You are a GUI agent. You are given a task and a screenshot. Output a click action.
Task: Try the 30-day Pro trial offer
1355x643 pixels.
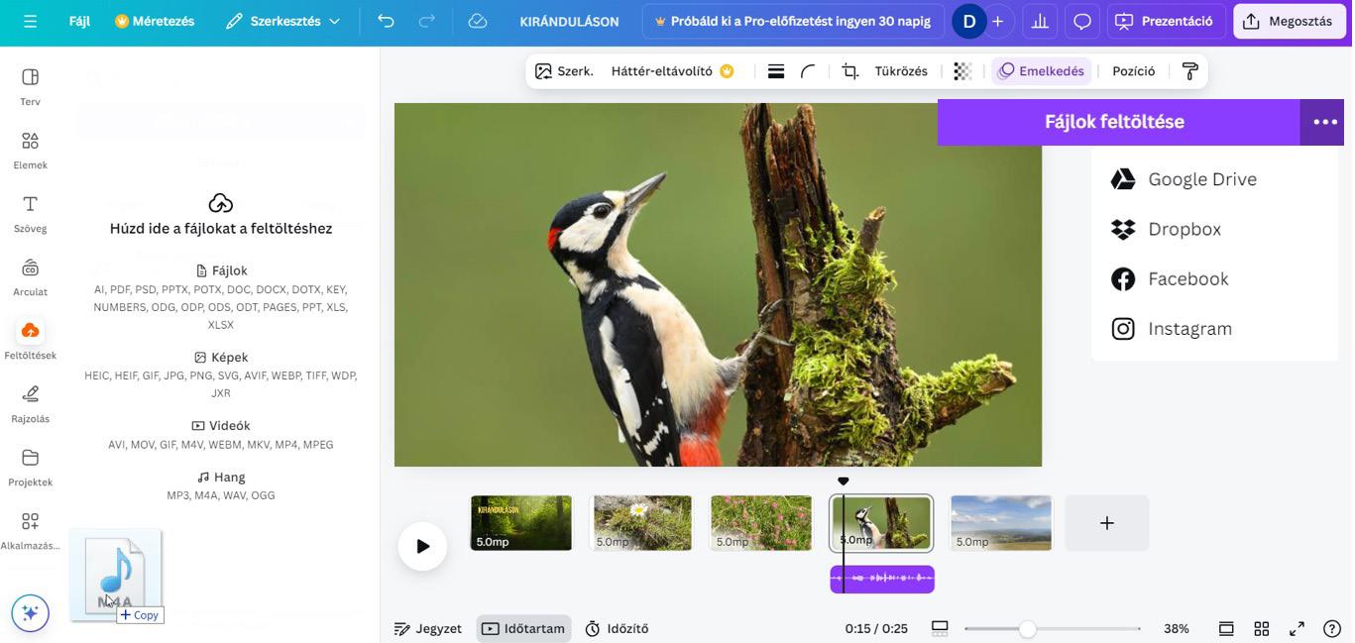pyautogui.click(x=791, y=21)
